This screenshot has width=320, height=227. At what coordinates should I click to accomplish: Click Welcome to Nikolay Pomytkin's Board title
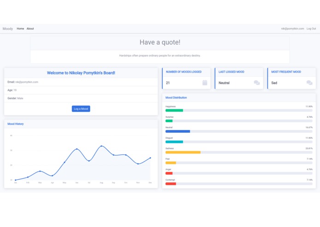(81, 73)
